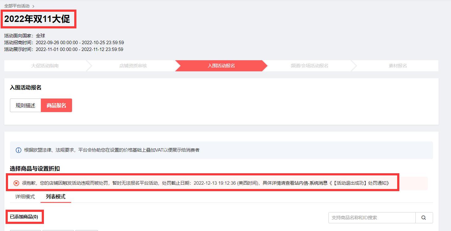Go to the 大促活动指南 step
The image size is (451, 231).
(45, 65)
